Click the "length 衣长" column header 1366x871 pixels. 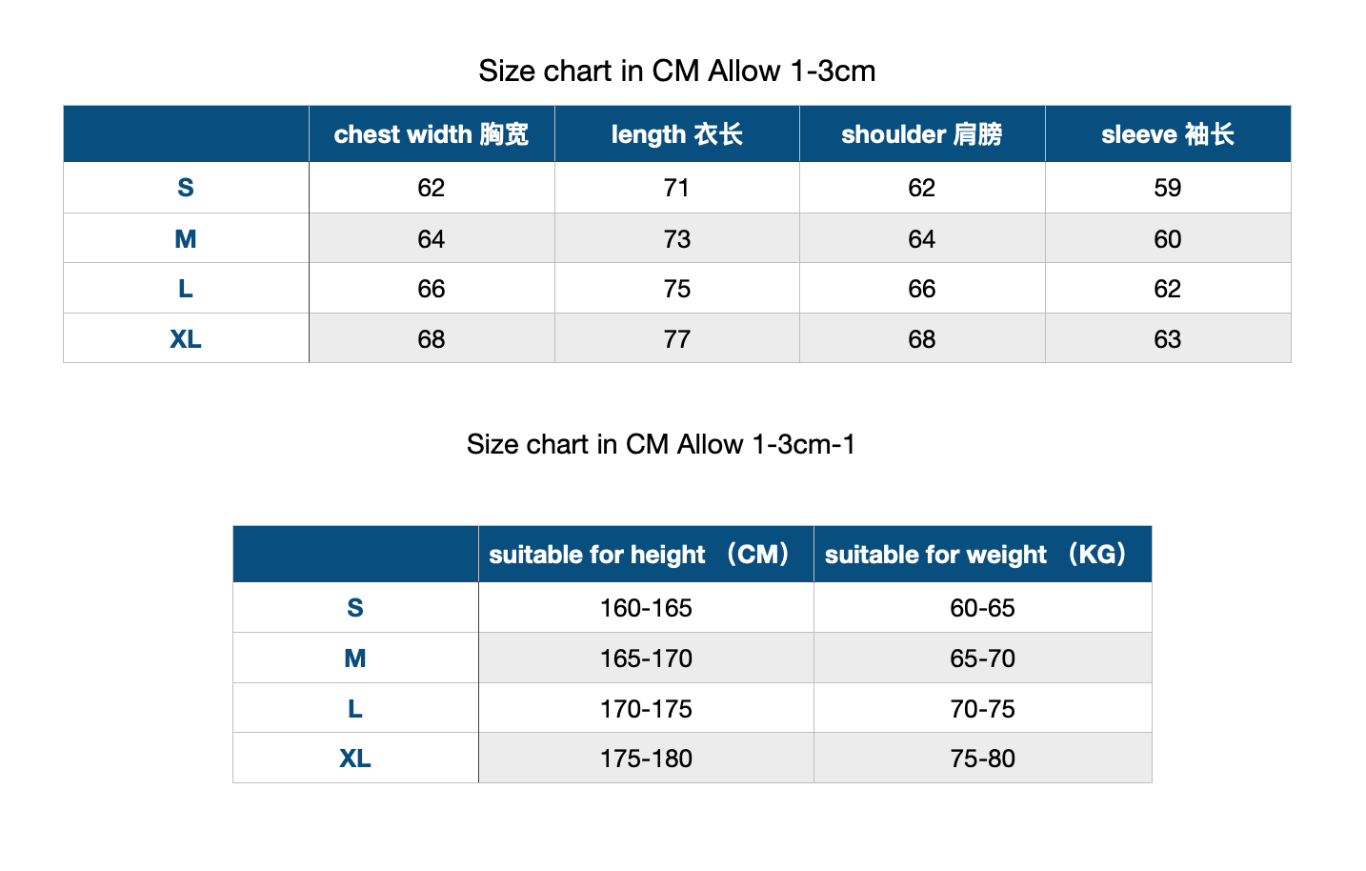click(676, 134)
